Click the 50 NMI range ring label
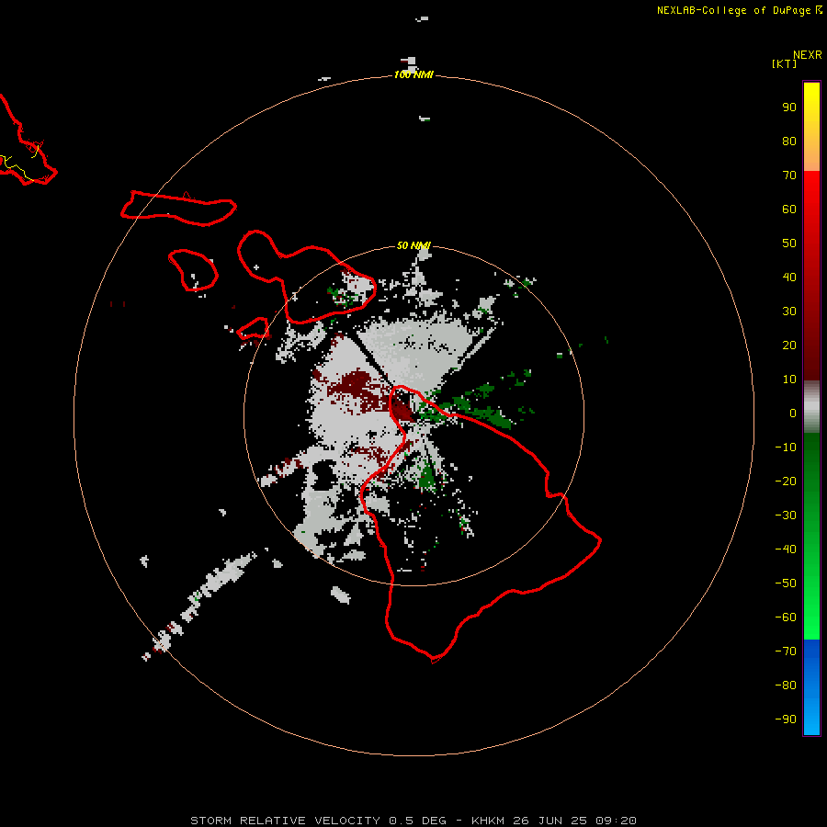 (x=413, y=245)
